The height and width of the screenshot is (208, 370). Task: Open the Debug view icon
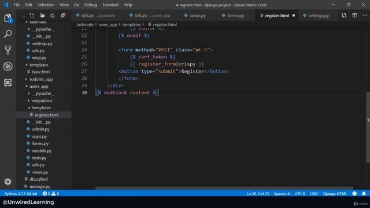pos(8,66)
